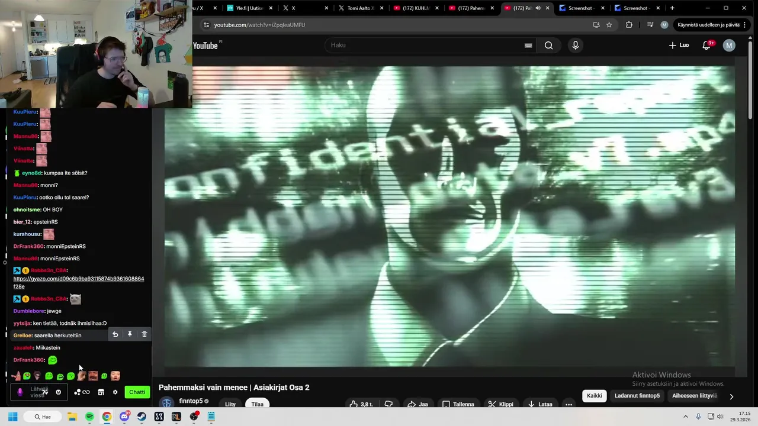Dislike the video with thumbs down
This screenshot has height=426, width=758.
tap(388, 404)
